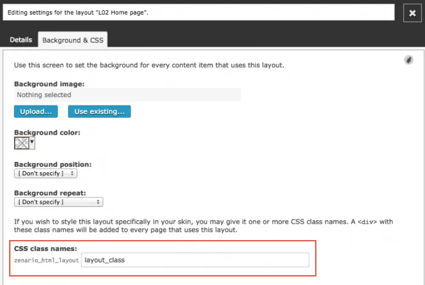This screenshot has height=285, width=425.
Task: Expand the arrow beside the color swatch
Action: (x=32, y=142)
